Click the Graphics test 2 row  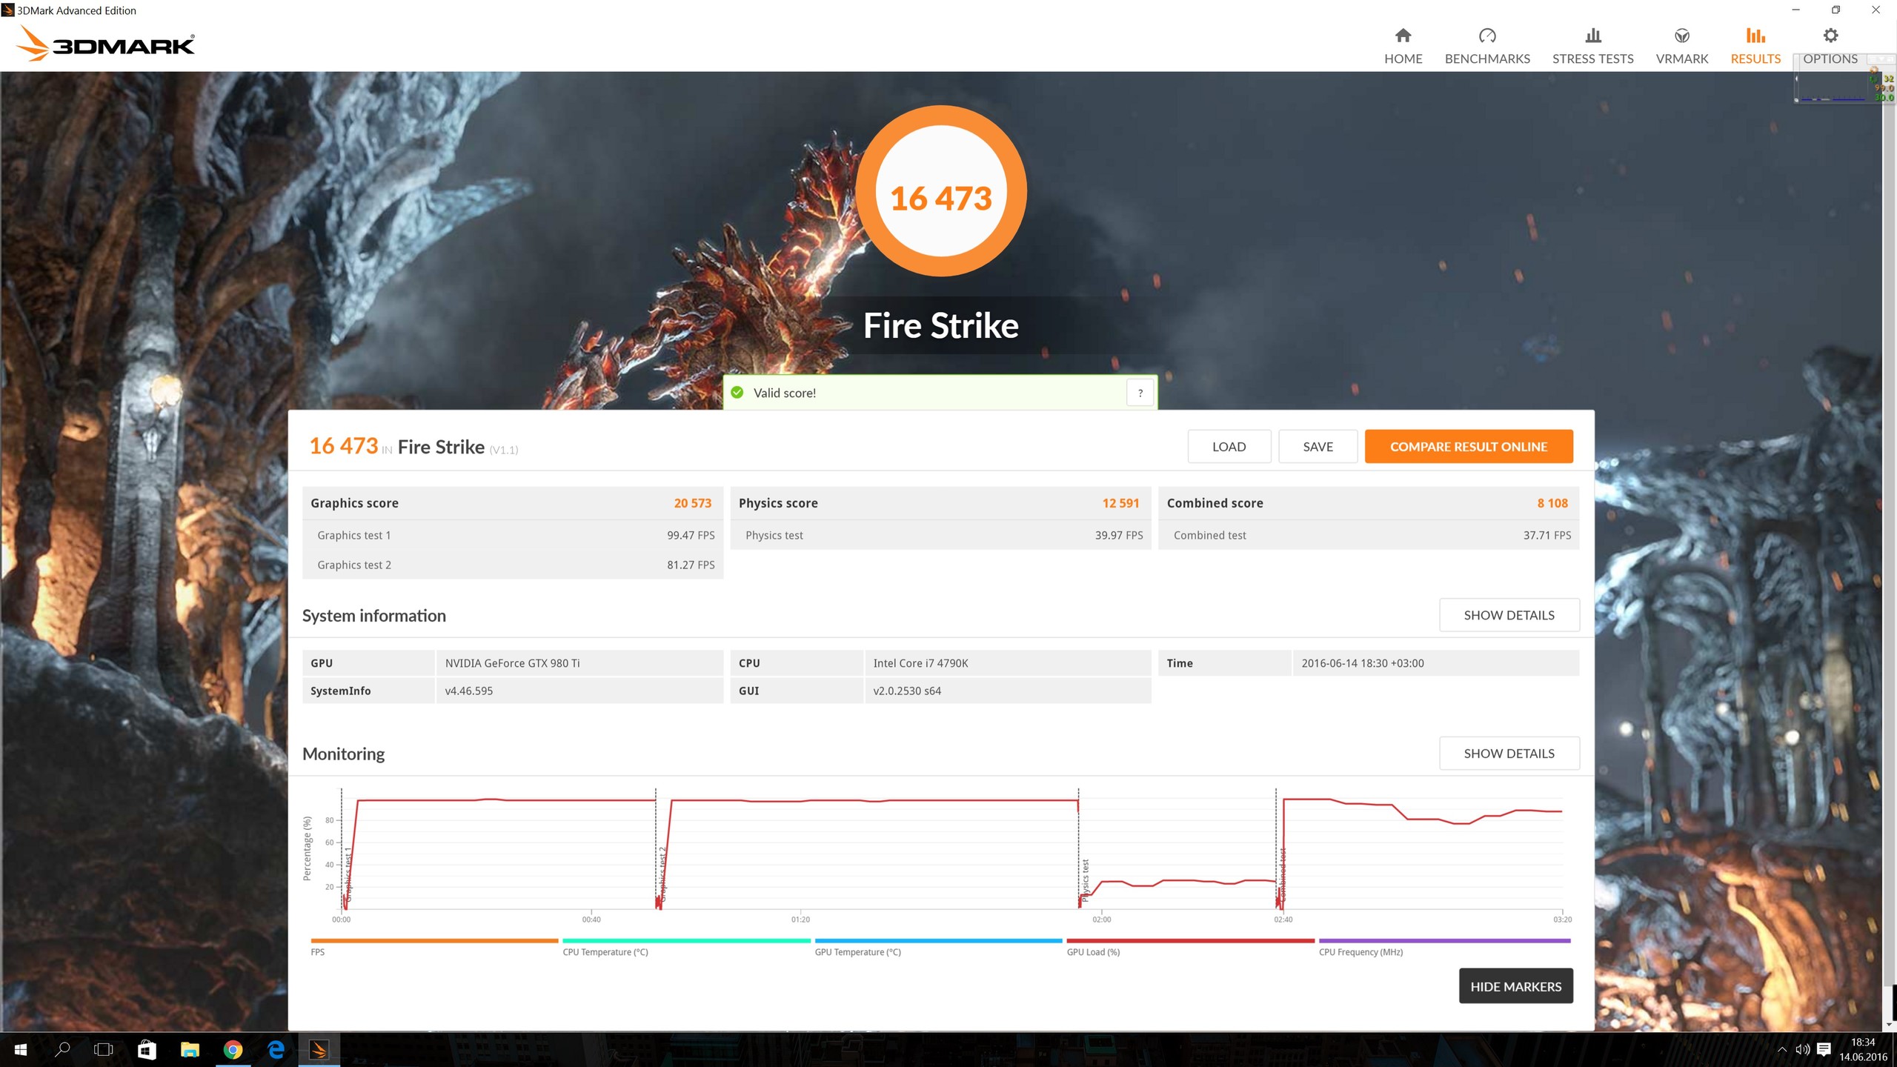click(x=512, y=565)
